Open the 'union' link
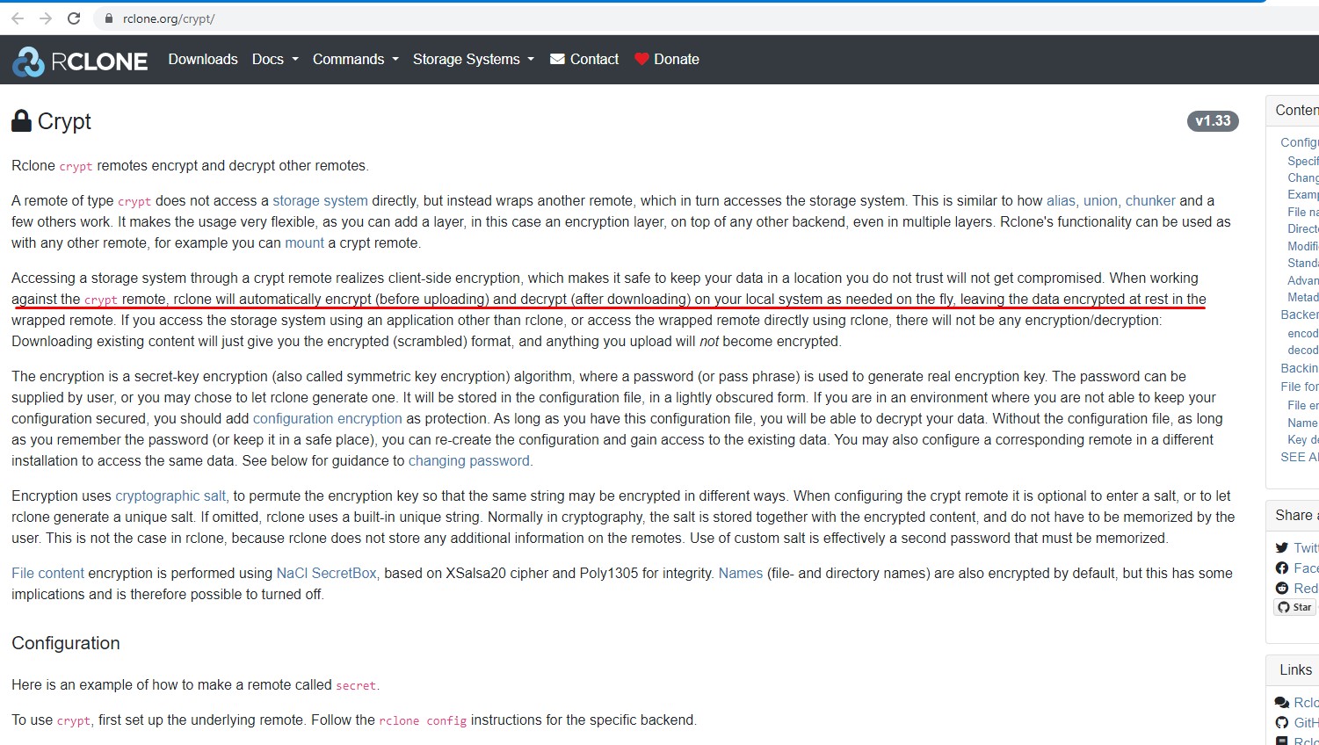 pyautogui.click(x=1100, y=201)
